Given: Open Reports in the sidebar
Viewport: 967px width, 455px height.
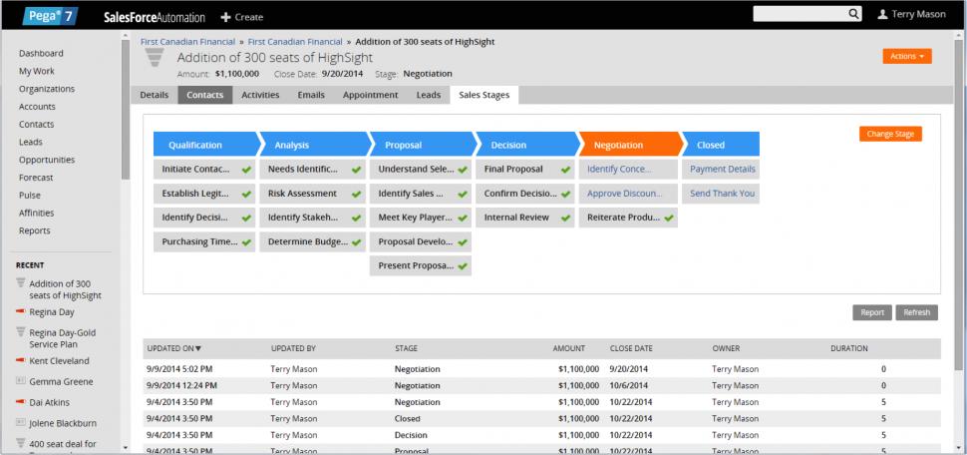Looking at the screenshot, I should [35, 230].
